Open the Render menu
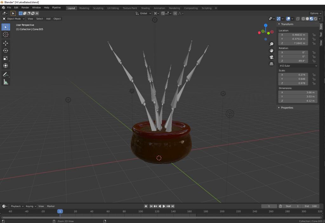 tap(25, 7)
